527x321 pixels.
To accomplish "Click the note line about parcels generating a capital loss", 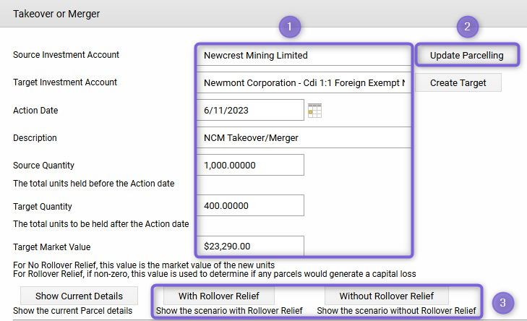I will tap(215, 274).
